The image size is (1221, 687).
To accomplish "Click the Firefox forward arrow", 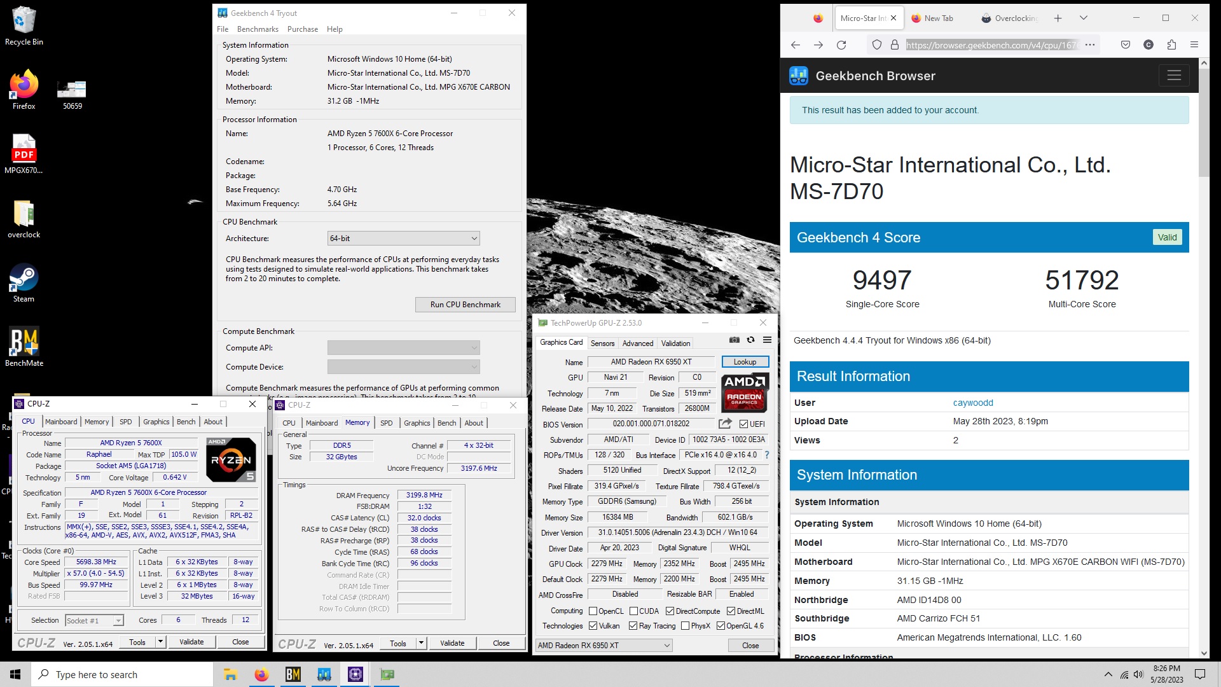I will coord(818,45).
